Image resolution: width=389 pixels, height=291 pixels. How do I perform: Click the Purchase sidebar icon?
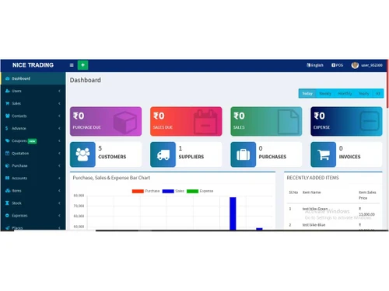point(8,165)
